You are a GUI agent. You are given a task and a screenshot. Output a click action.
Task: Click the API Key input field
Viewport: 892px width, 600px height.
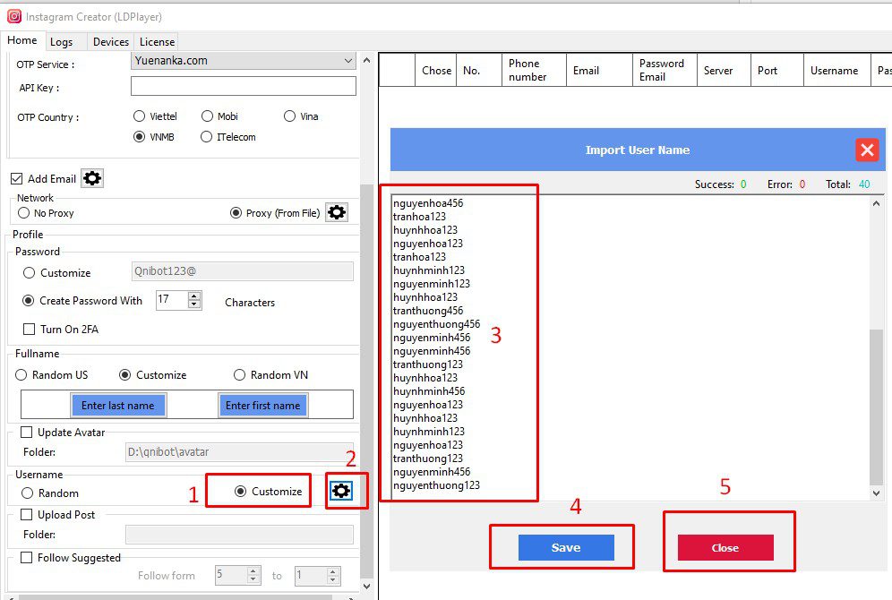coord(244,87)
